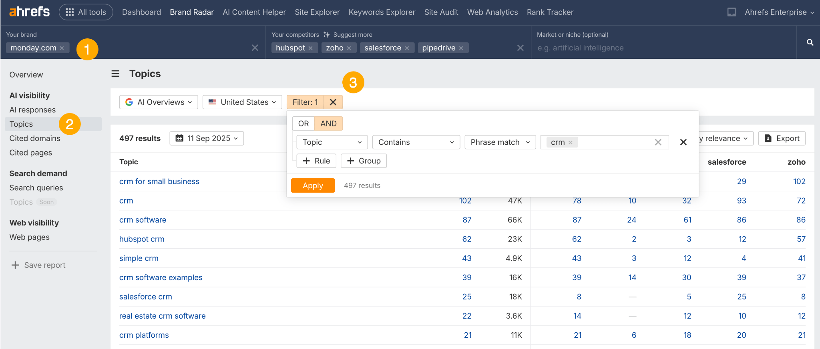
Task: Click the Suggest more sparkle icon
Action: coord(327,35)
